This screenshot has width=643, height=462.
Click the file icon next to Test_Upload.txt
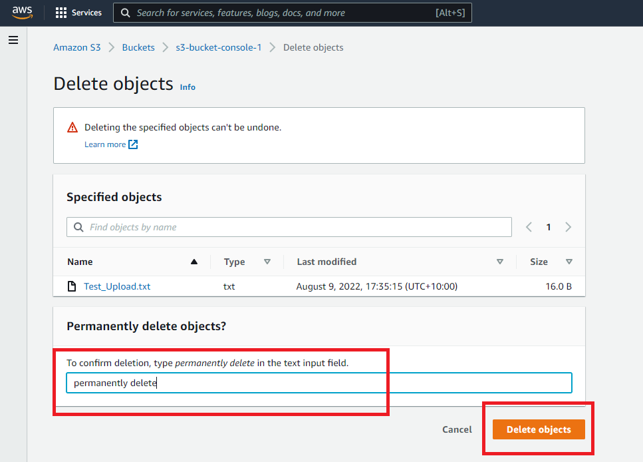[72, 286]
